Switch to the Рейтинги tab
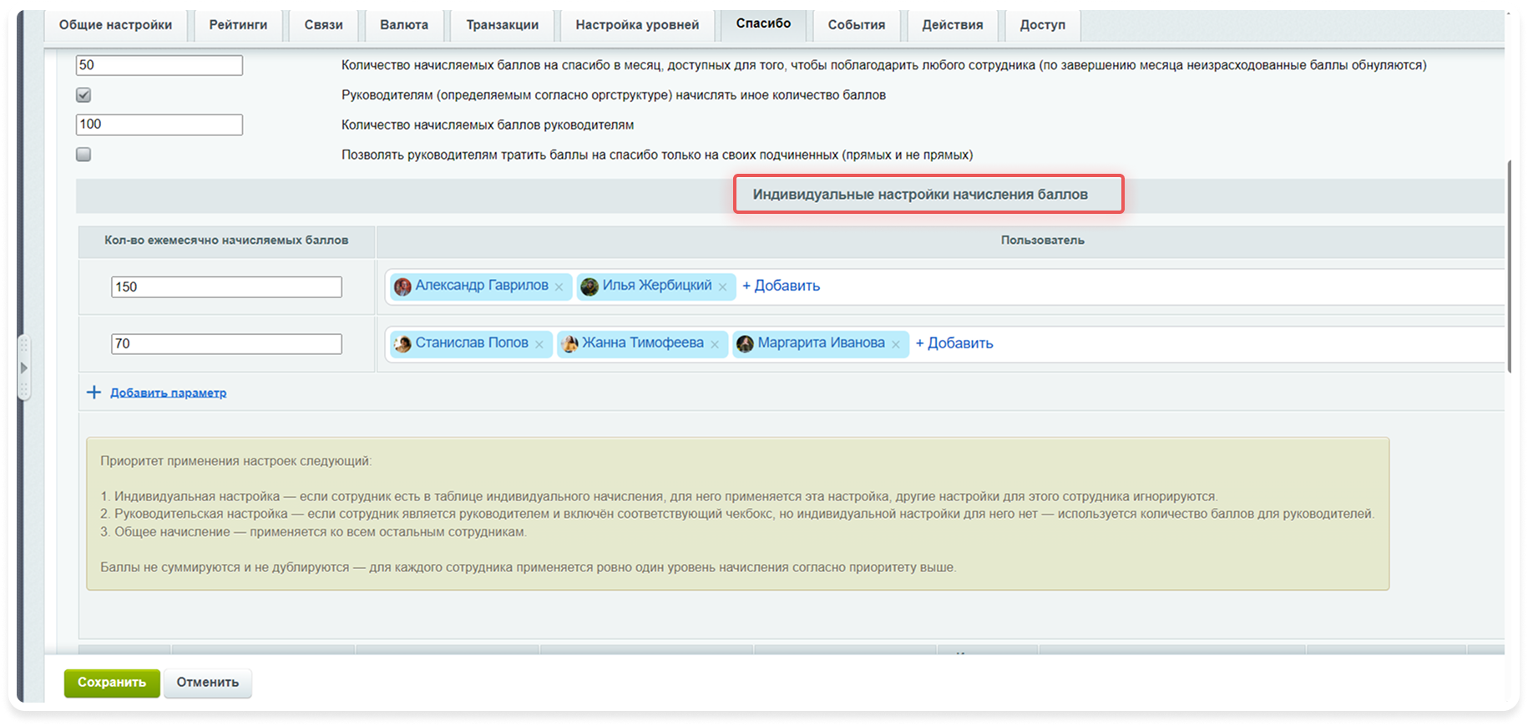Viewport: 1528px width, 726px height. tap(238, 25)
